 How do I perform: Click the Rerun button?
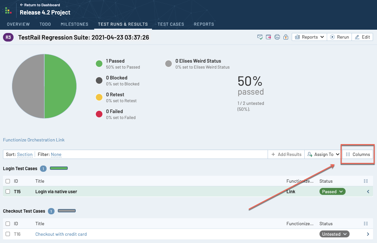click(x=339, y=37)
